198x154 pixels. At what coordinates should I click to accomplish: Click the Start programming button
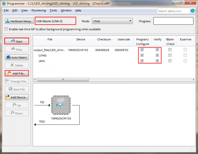point(17,41)
